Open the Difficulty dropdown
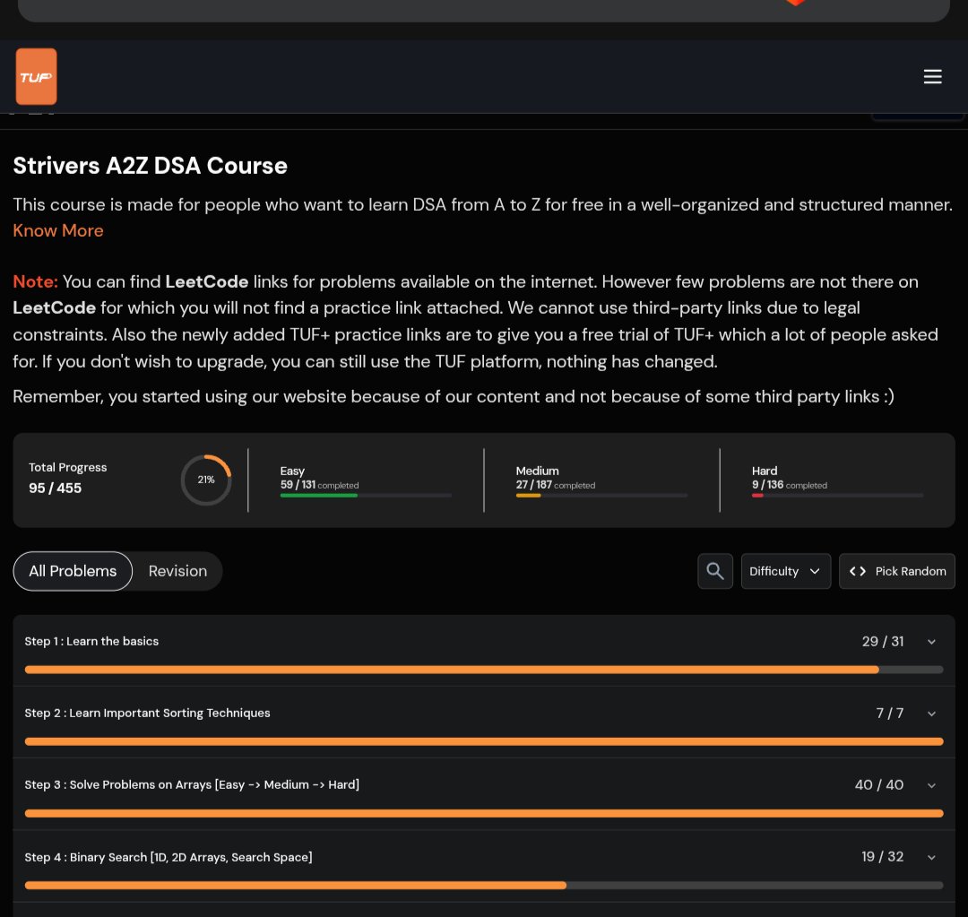The width and height of the screenshot is (968, 917). pyautogui.click(x=785, y=571)
